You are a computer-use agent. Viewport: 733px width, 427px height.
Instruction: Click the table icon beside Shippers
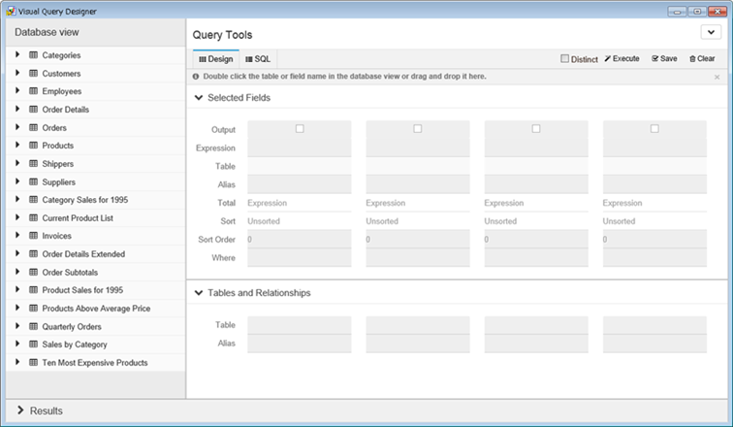pos(33,164)
